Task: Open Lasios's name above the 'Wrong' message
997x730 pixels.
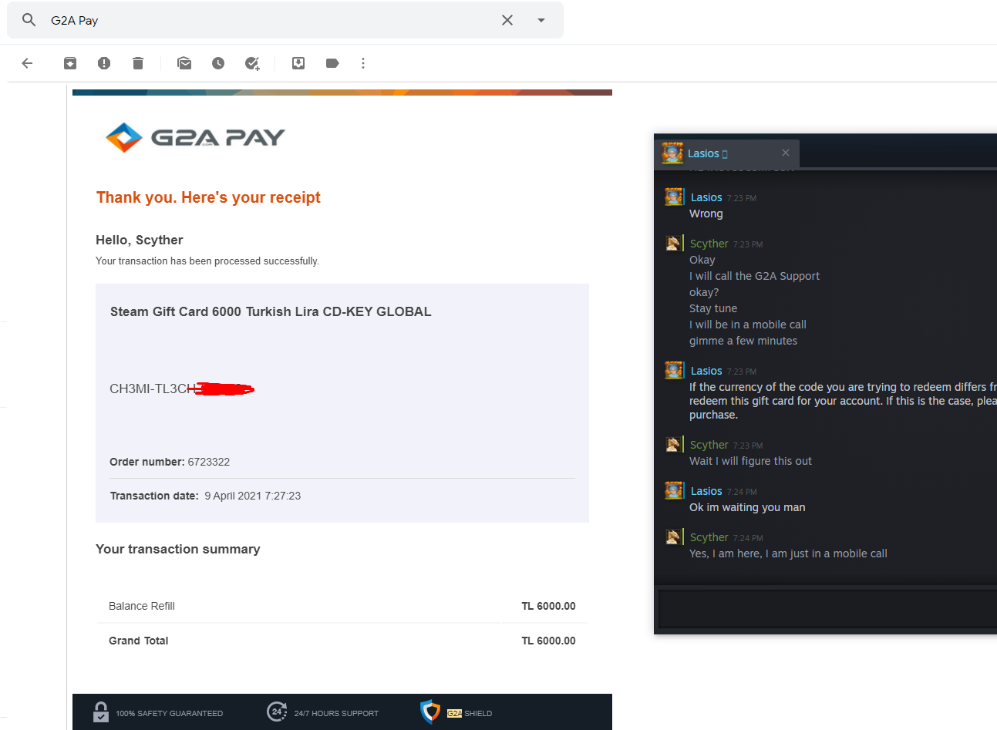Action: pyautogui.click(x=706, y=197)
